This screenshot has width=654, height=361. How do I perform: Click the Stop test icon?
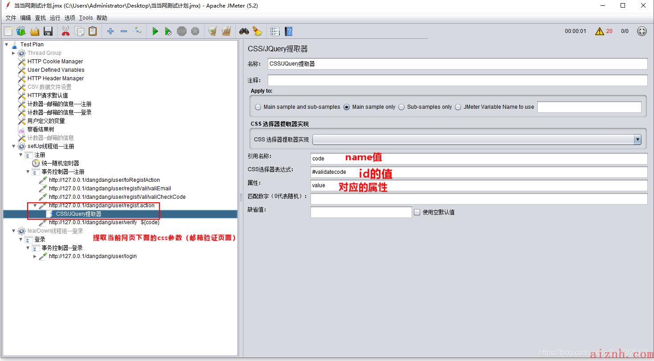coord(182,31)
